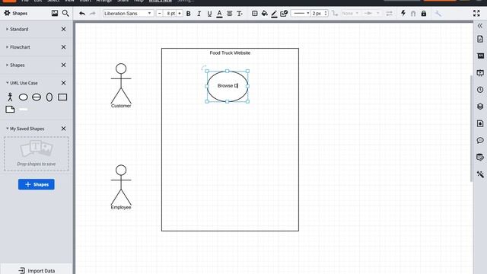Open the line color pencil icon
Image resolution: width=487 pixels, height=274 pixels.
tap(274, 14)
